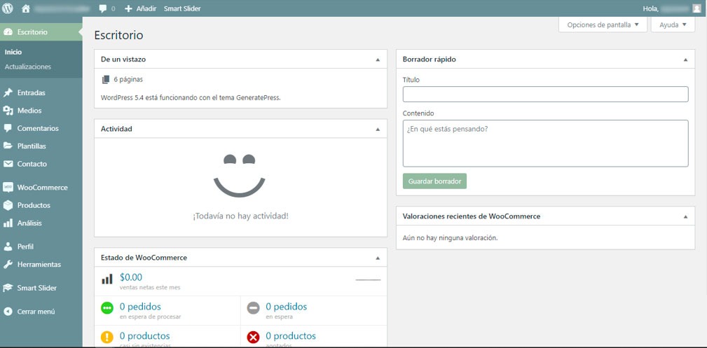Click the user avatar in top bar
The image size is (707, 348).
[x=696, y=8]
